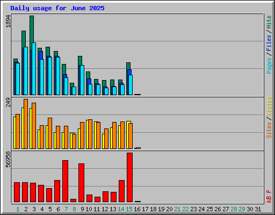Click the 56958 KB axis label

(8, 159)
